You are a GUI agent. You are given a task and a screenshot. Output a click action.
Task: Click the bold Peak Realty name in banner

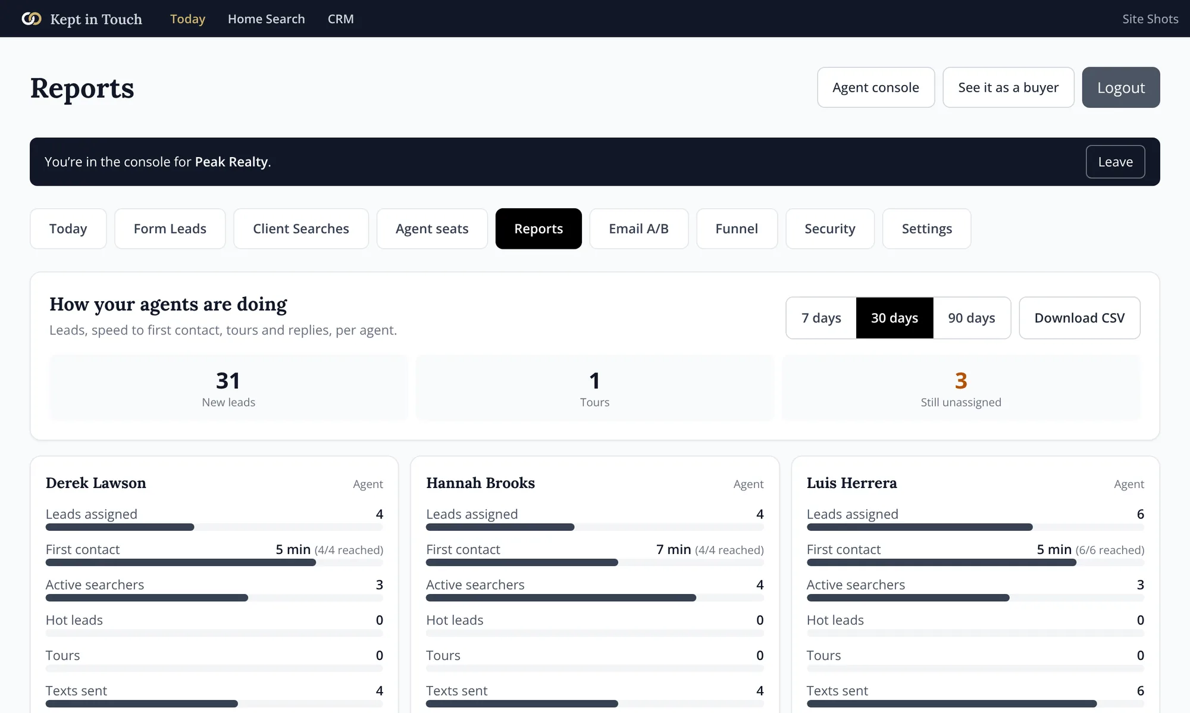pos(231,162)
